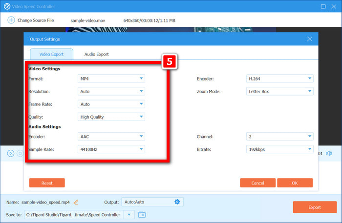Open the H.264 video Encoder dropdown
The width and height of the screenshot is (342, 223).
[279, 78]
